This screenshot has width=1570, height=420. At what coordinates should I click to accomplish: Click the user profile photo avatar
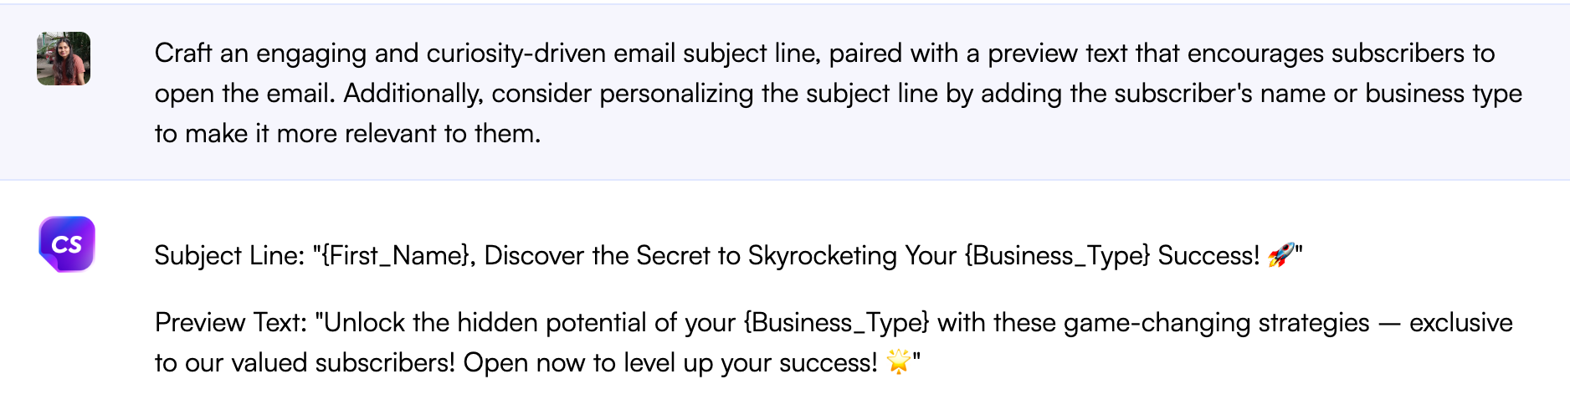pyautogui.click(x=64, y=59)
